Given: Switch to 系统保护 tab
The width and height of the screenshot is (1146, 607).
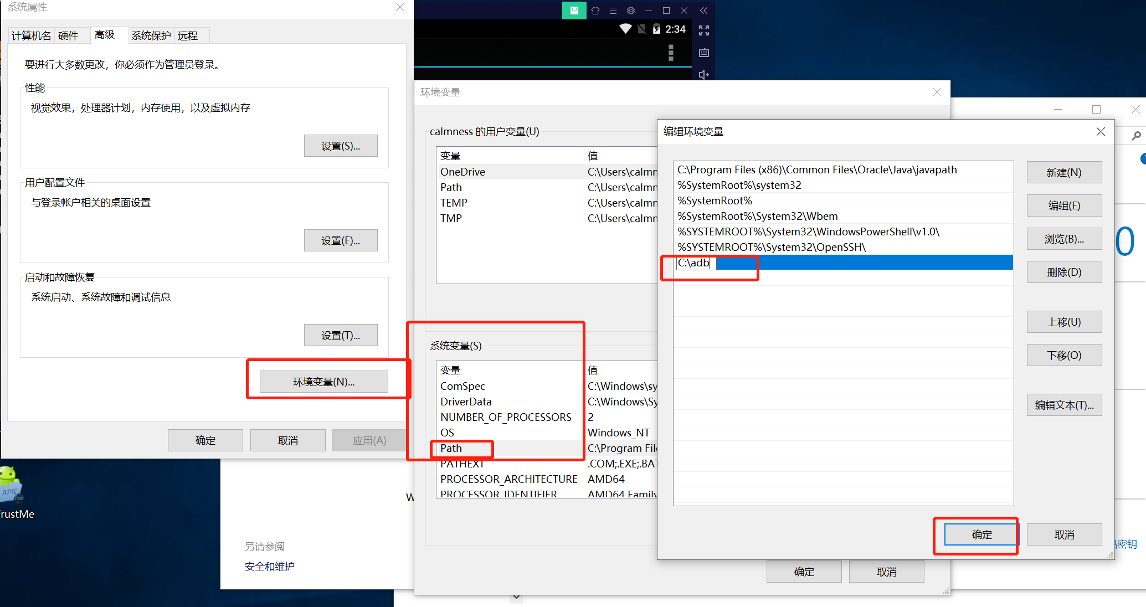Looking at the screenshot, I should point(151,36).
